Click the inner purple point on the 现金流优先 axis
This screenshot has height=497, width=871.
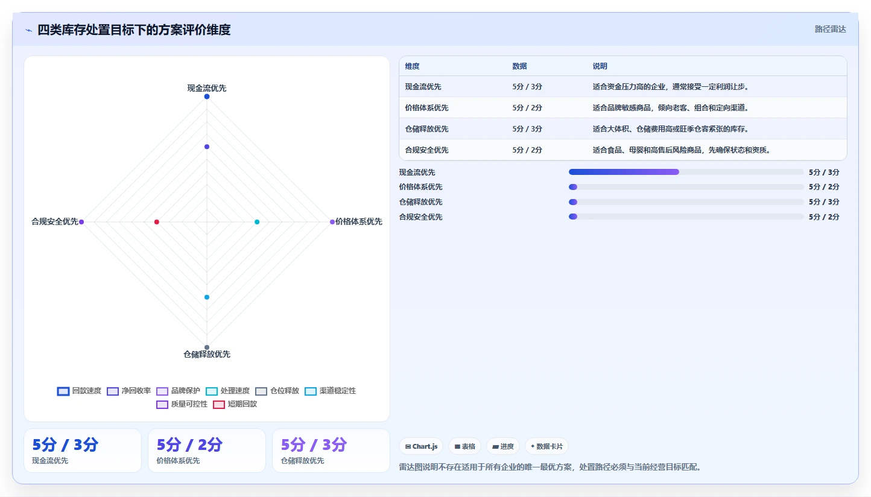207,147
